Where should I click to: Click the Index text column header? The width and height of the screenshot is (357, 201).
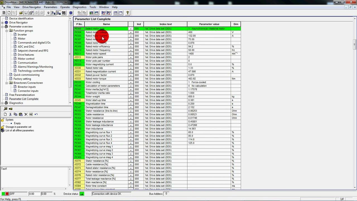tap(165, 24)
